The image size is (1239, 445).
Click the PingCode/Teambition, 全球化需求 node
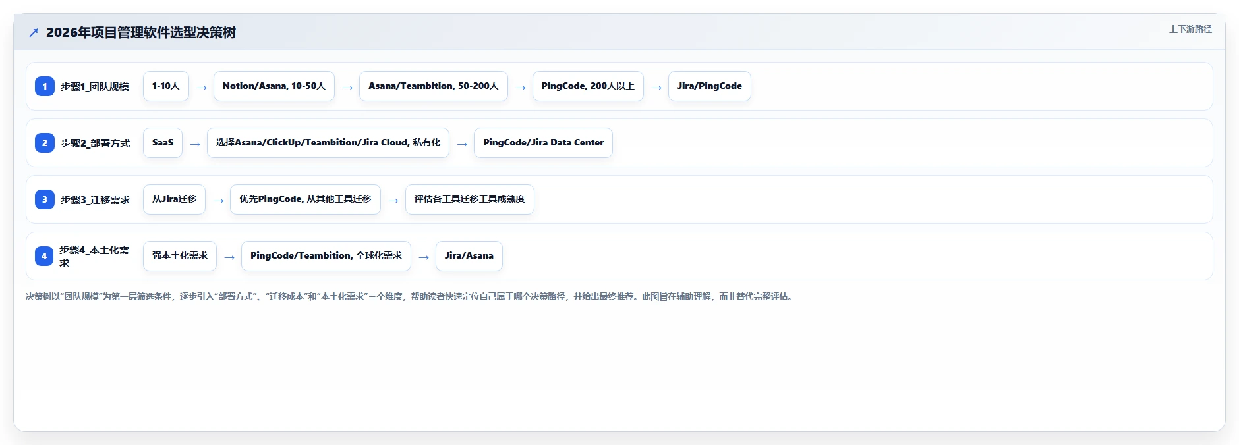(326, 256)
